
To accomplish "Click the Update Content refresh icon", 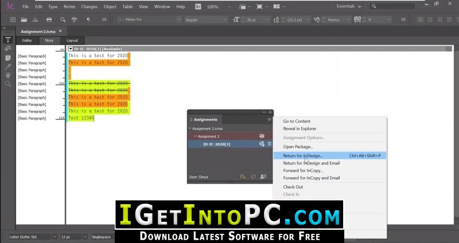I will [253, 177].
